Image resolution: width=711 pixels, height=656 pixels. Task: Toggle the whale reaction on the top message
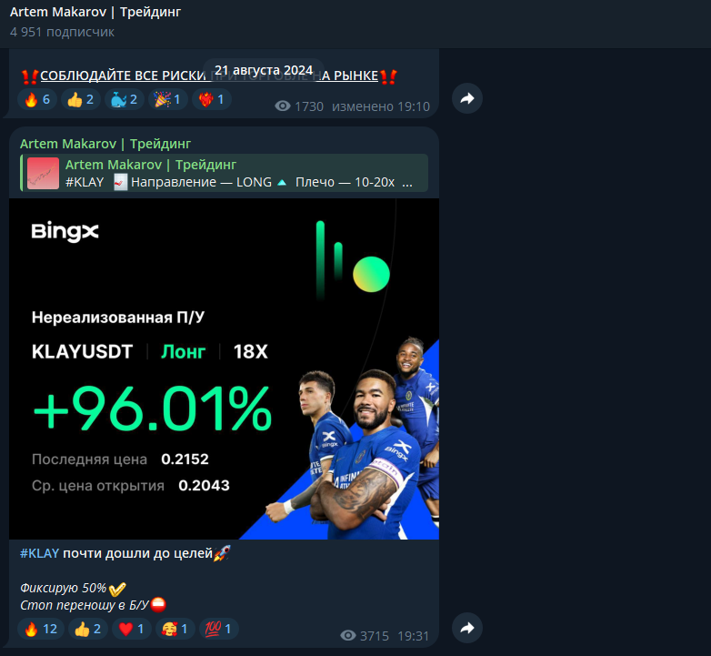click(x=125, y=99)
